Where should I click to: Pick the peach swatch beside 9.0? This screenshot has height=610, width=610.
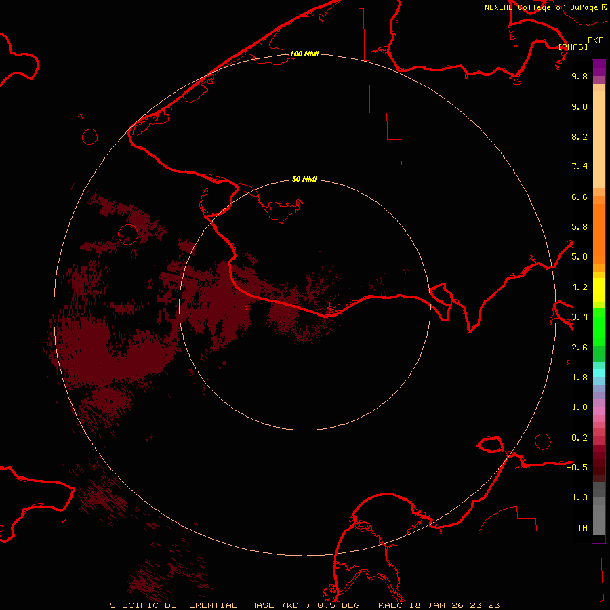pyautogui.click(x=598, y=106)
